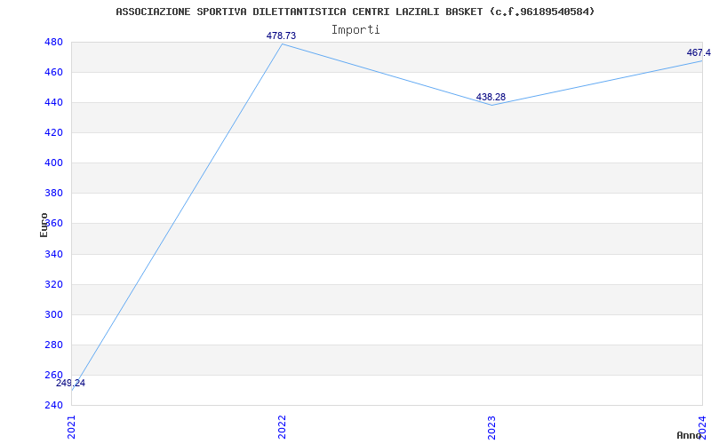Viewport: 711px width, 444px height.
Task: Click the Importi subtitle
Action: click(355, 30)
